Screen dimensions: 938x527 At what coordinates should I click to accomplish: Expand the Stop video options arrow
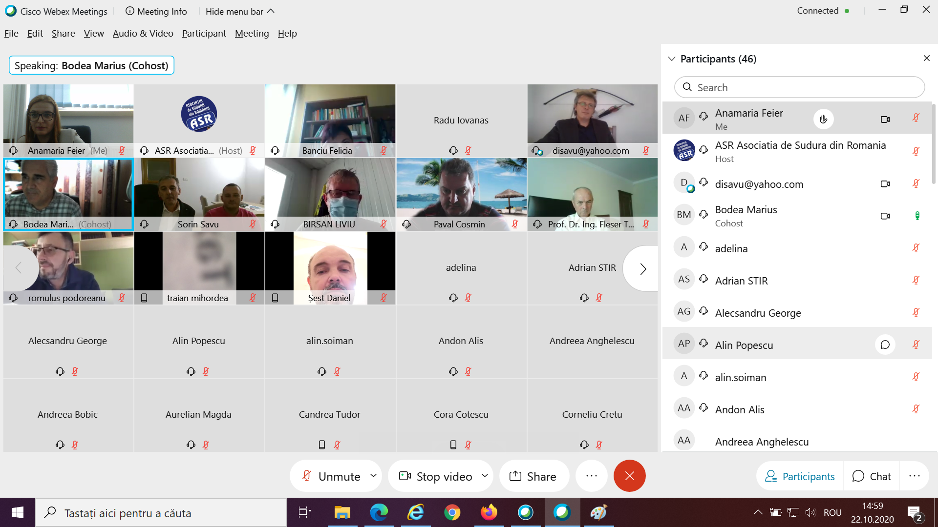coord(485,475)
